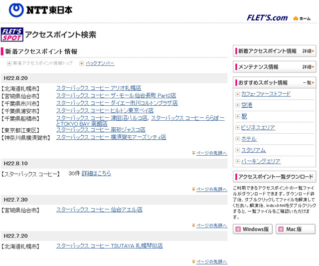319x266 pixels.
Task: Click plus icon beside 空港
Action: tap(237, 105)
